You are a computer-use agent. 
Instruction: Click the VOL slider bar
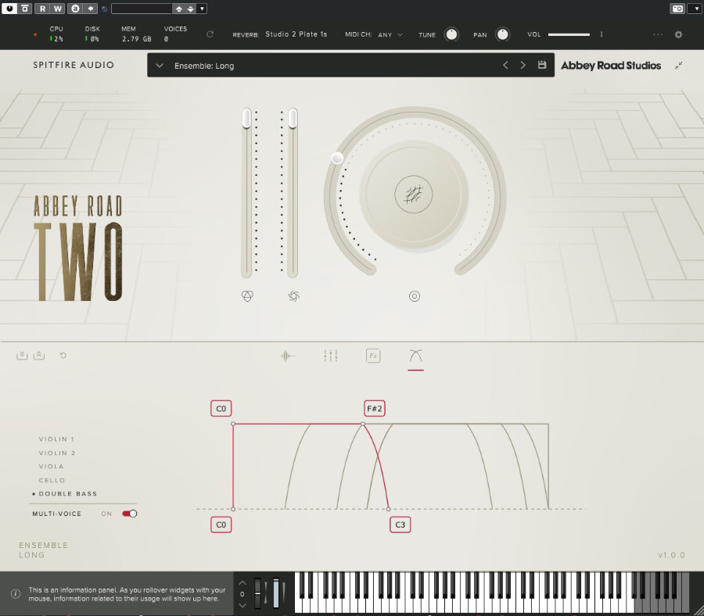569,34
